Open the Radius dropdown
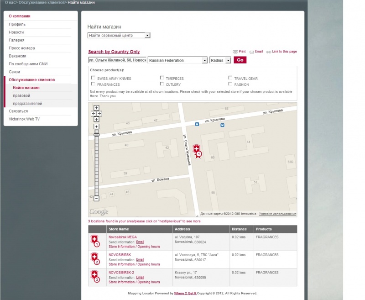This screenshot has width=365, height=300. [220, 60]
